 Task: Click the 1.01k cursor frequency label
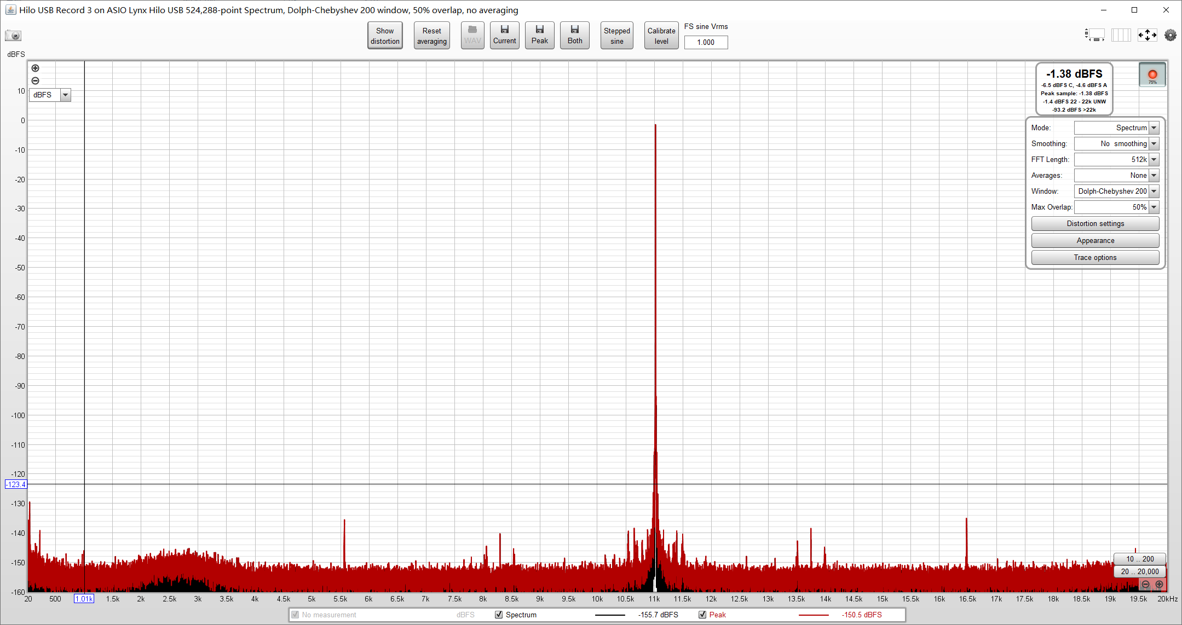(84, 599)
